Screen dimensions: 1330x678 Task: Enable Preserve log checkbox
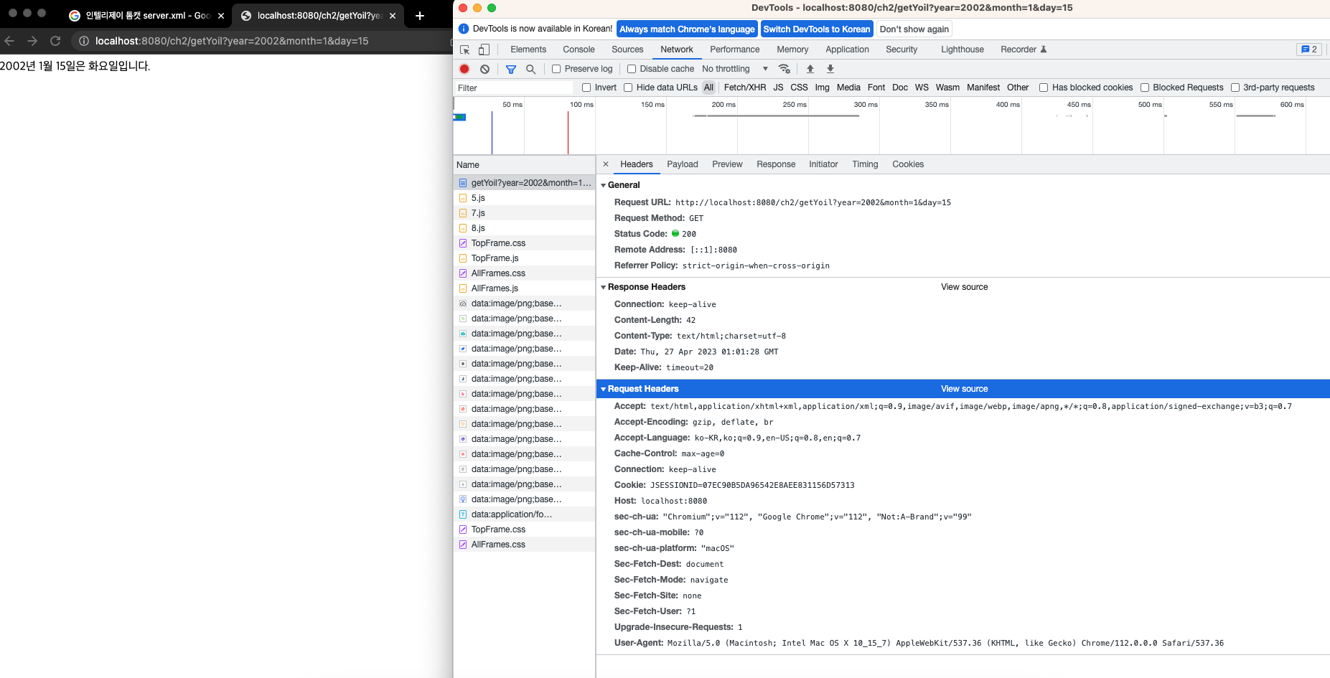click(556, 69)
